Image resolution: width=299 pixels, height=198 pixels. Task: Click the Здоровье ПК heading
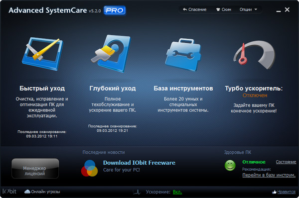pos(238,152)
